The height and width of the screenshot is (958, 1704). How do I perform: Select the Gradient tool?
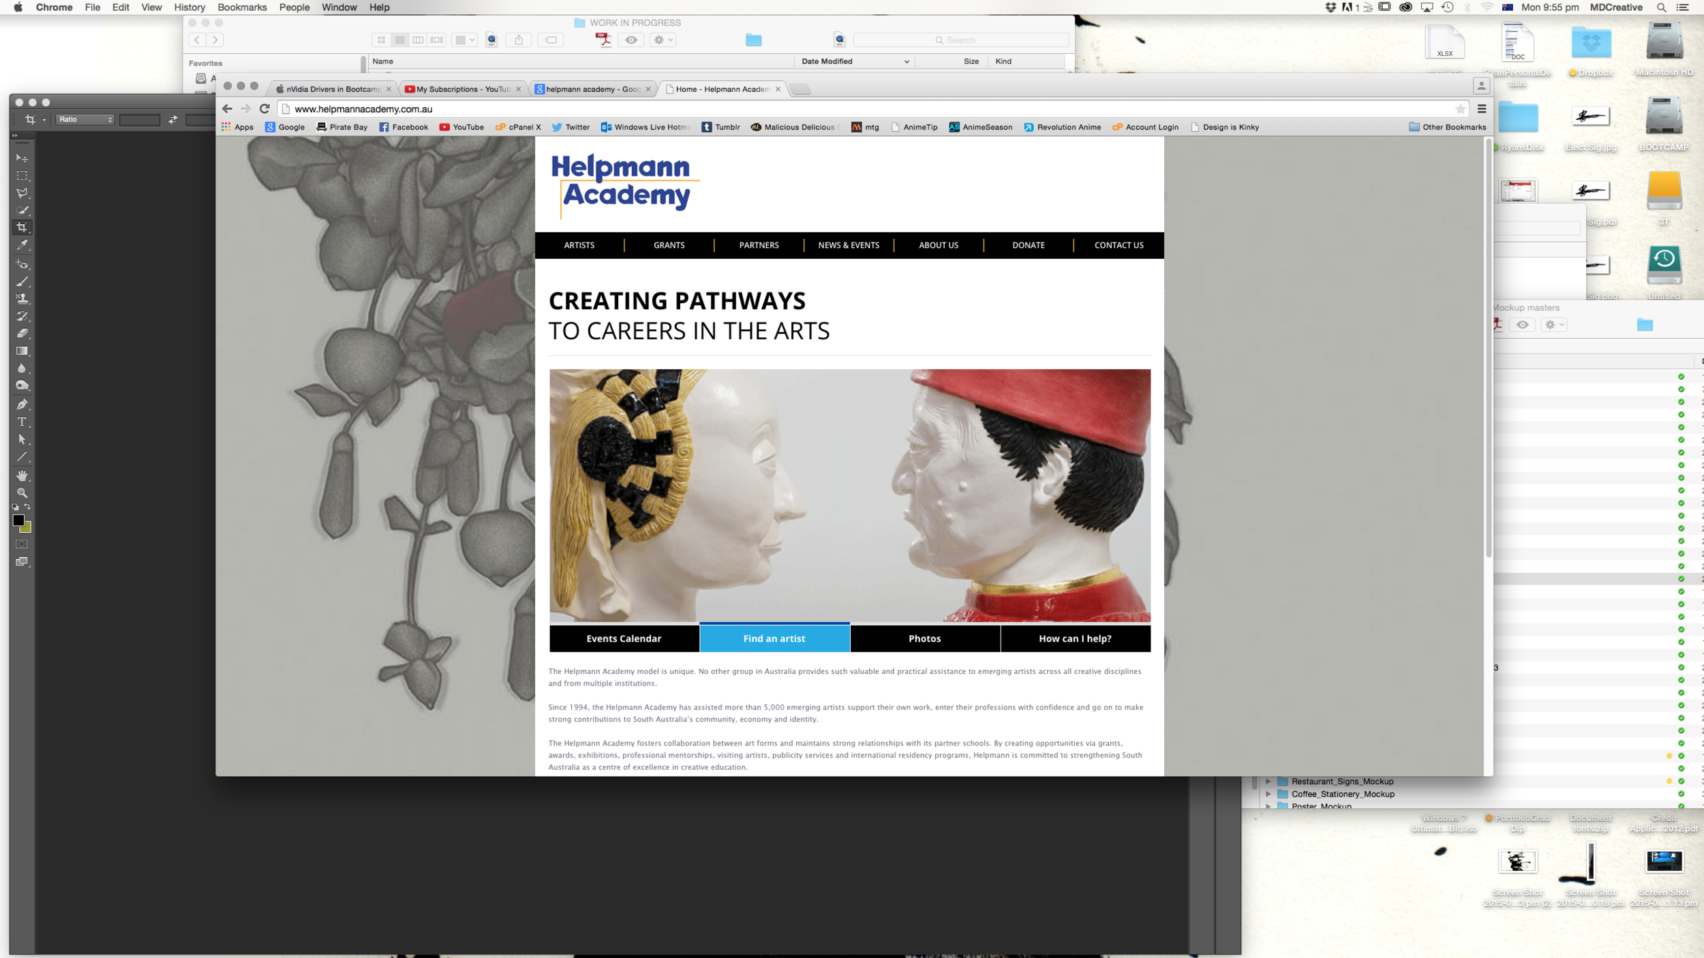(22, 351)
